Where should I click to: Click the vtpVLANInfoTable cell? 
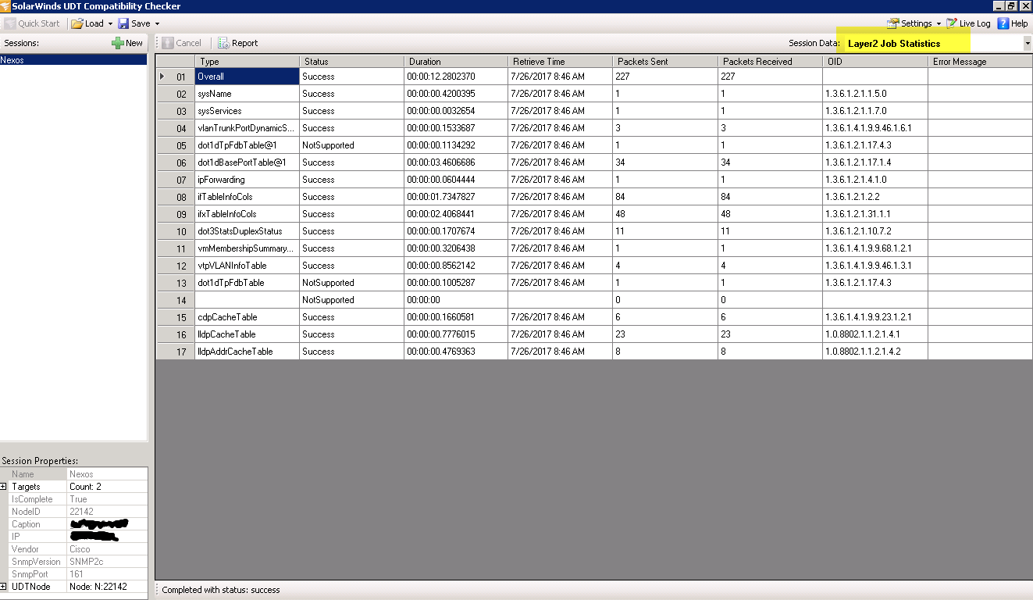click(247, 266)
